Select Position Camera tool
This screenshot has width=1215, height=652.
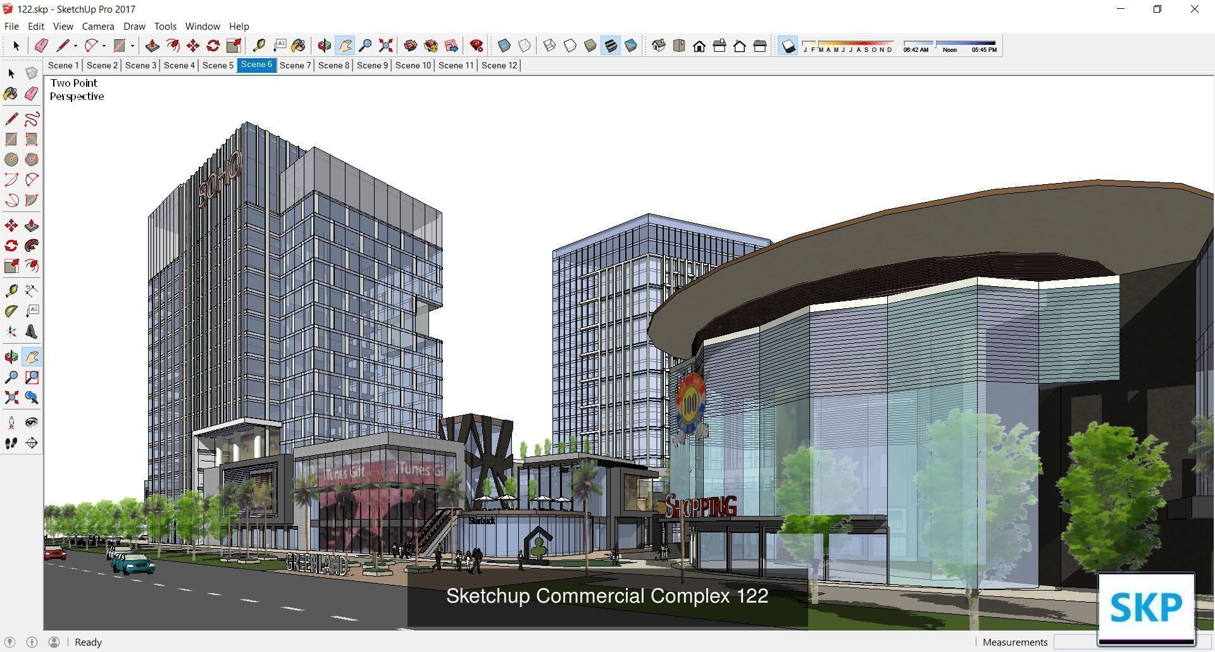click(x=11, y=423)
